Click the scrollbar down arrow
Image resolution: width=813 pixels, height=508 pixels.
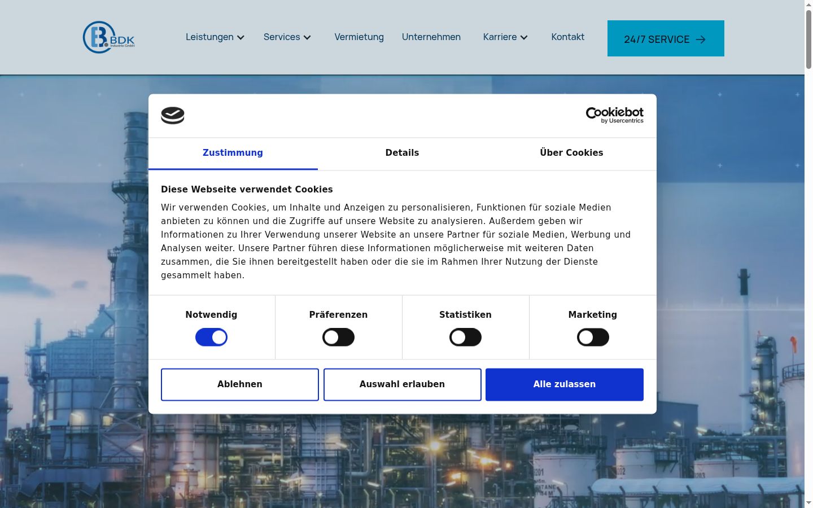(808, 502)
